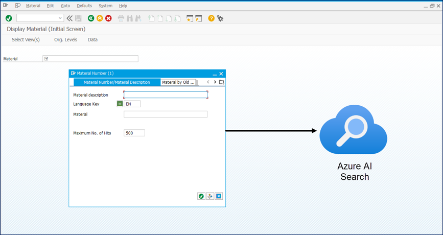Click the Find binoculars icon

tap(130, 18)
